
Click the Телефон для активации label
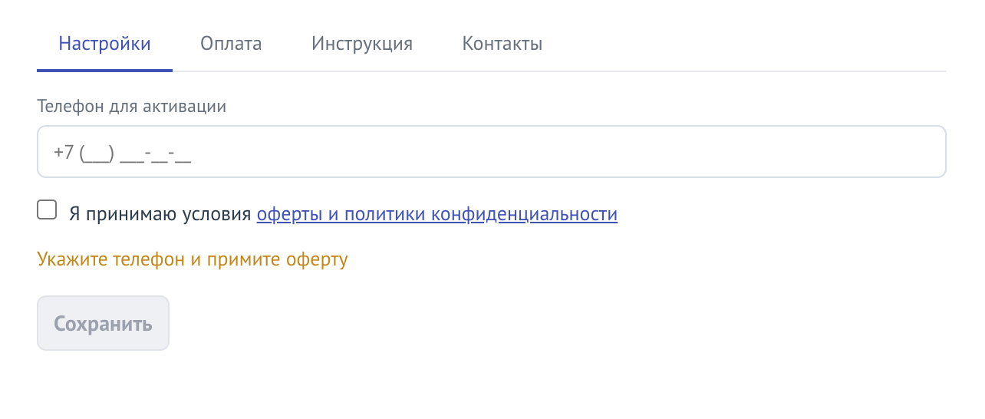[131, 106]
